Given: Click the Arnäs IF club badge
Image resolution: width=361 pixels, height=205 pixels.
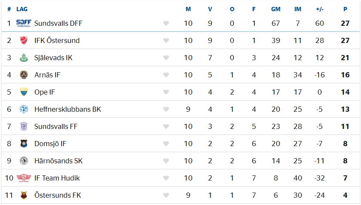Looking at the screenshot, I should pyautogui.click(x=24, y=75).
